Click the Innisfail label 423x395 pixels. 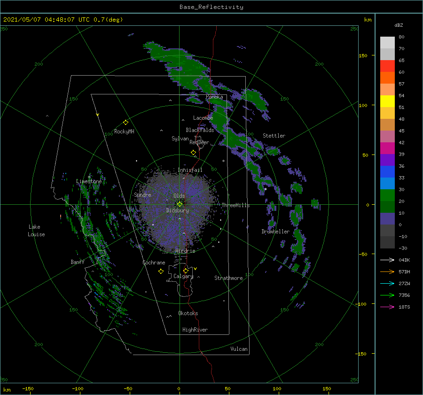(x=190, y=170)
